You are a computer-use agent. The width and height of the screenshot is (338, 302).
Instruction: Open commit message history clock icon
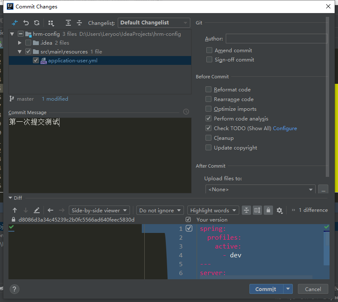pyautogui.click(x=186, y=112)
